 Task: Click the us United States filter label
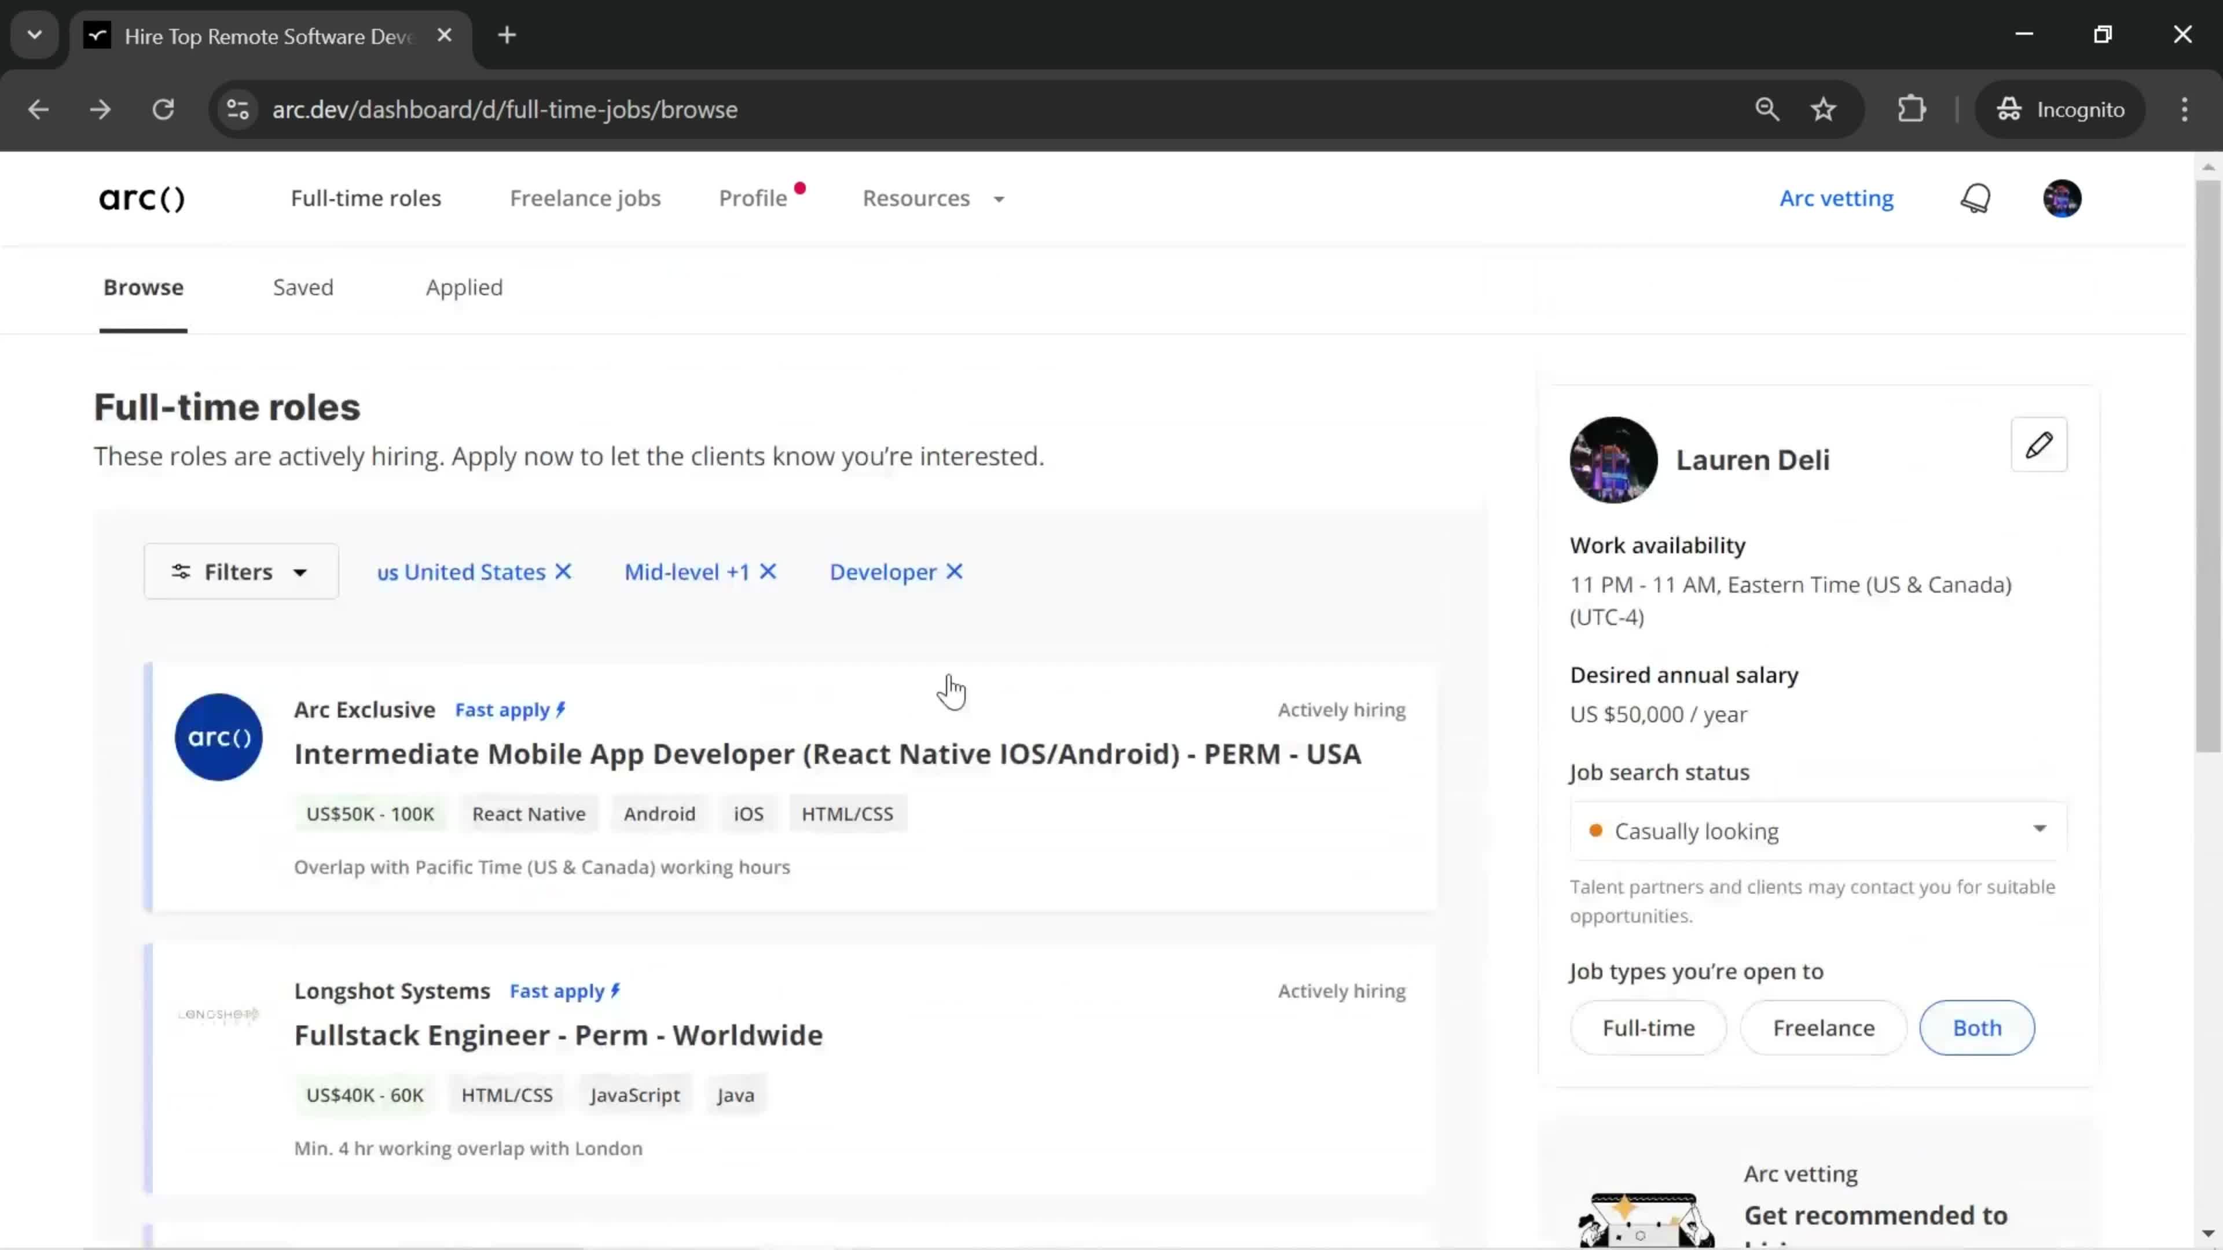pyautogui.click(x=461, y=572)
